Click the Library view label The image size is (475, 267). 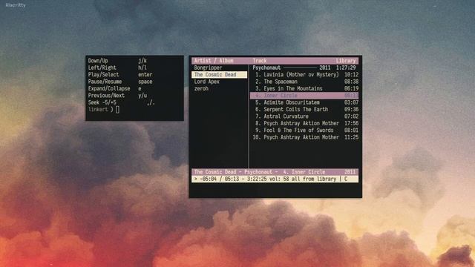point(346,61)
